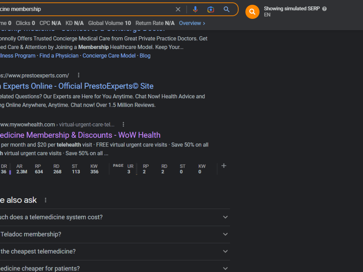Click the domain RD 268 metric
The height and width of the screenshot is (272, 363).
click(57, 169)
